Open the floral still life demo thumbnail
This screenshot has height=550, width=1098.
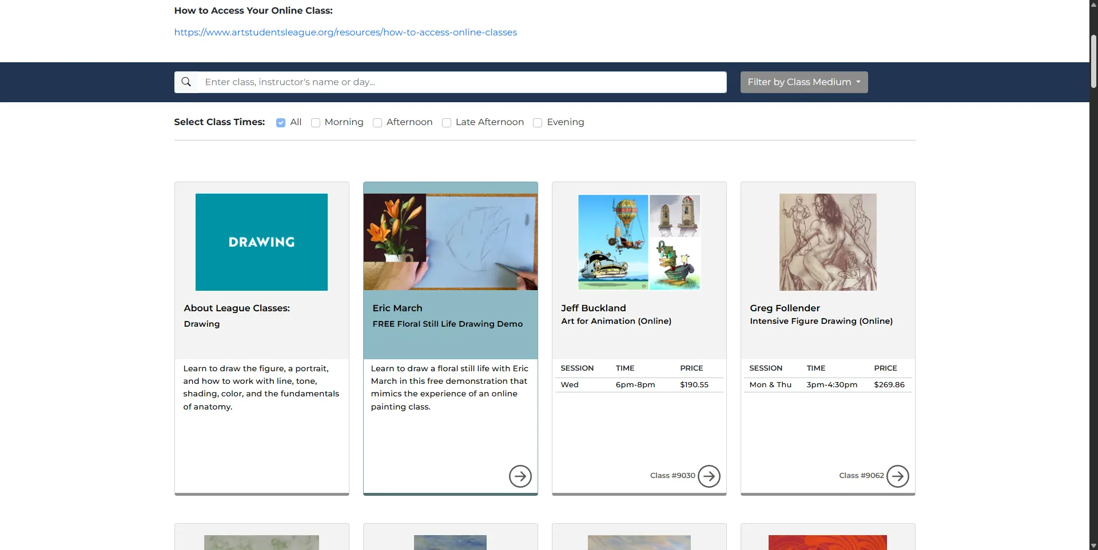click(x=450, y=242)
